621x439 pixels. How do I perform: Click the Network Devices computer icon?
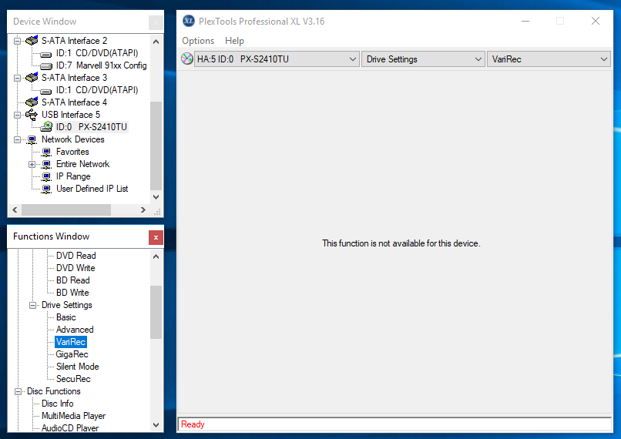coord(32,139)
